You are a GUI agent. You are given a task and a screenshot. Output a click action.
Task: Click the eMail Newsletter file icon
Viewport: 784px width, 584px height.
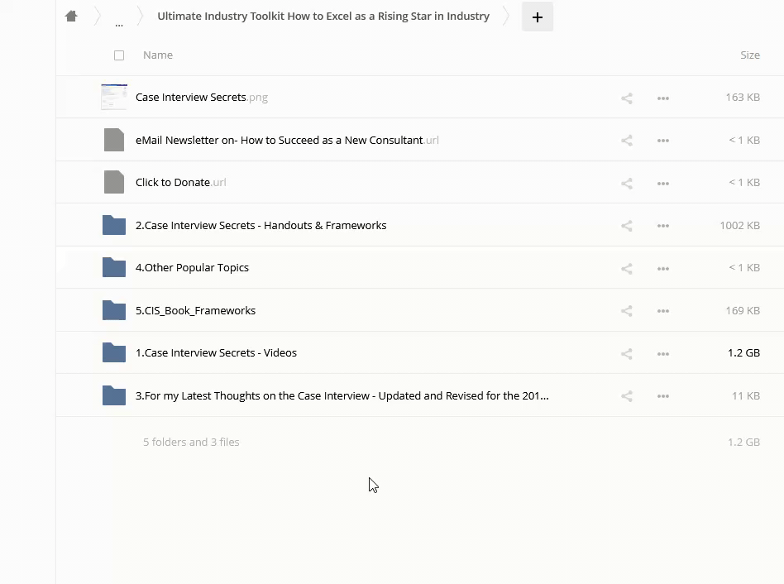(x=114, y=140)
